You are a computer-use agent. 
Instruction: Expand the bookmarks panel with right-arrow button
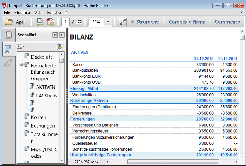pyautogui.click(x=62, y=35)
